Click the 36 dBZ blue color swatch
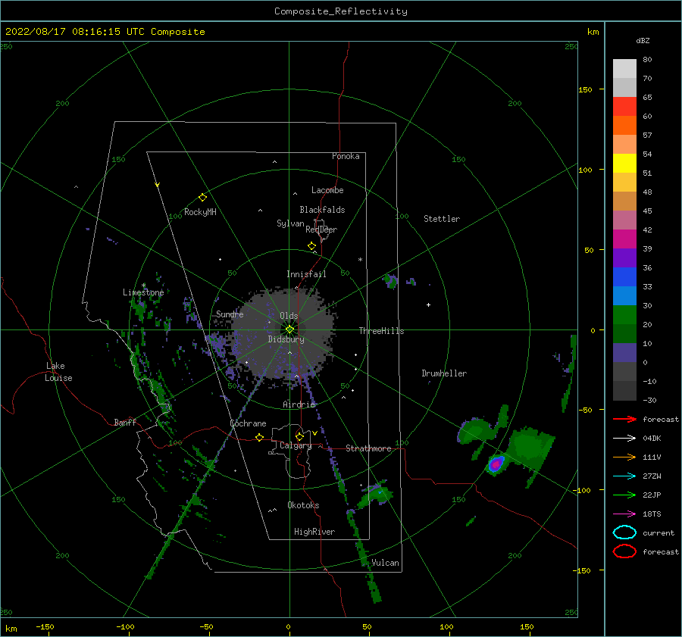 [x=624, y=276]
